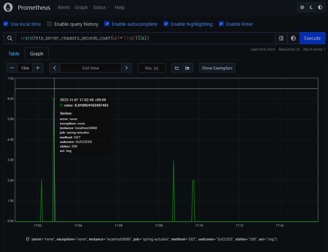Execute the query
Image resolution: width=328 pixels, height=252 pixels.
(312, 38)
